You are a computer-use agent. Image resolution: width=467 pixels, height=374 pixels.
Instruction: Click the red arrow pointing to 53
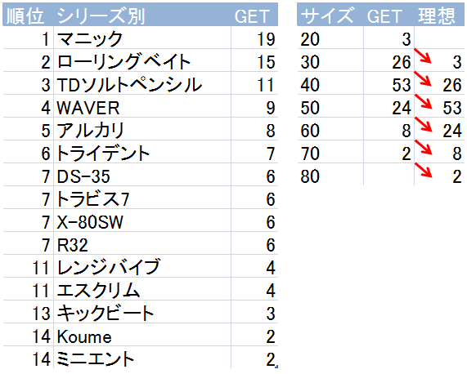423,101
